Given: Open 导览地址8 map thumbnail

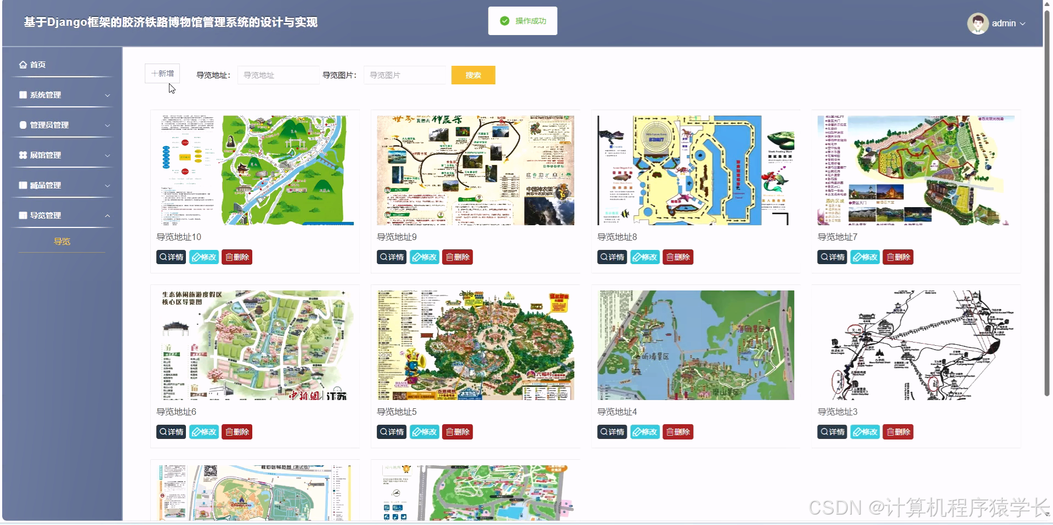Looking at the screenshot, I should click(x=696, y=170).
